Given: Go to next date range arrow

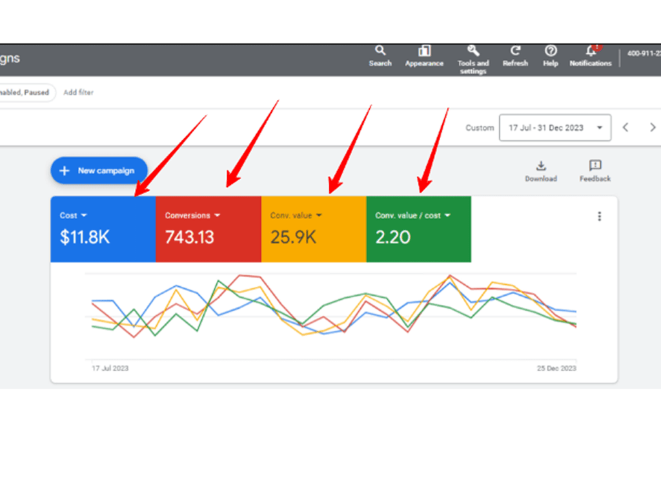Looking at the screenshot, I should pos(652,128).
